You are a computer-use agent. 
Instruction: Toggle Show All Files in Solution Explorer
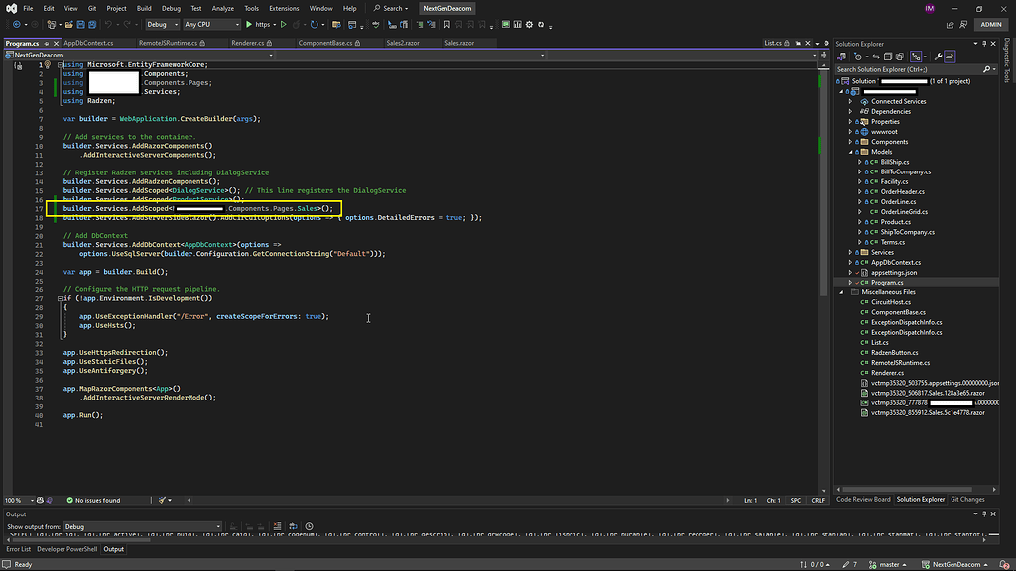tap(900, 57)
